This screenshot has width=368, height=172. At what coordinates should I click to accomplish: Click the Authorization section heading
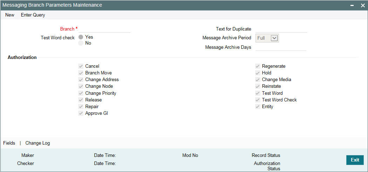point(22,57)
